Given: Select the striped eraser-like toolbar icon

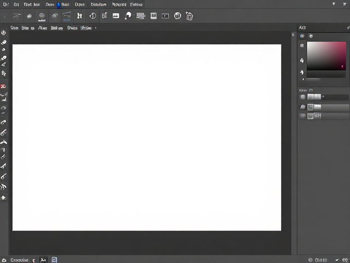Looking at the screenshot, I should [x=55, y=16].
